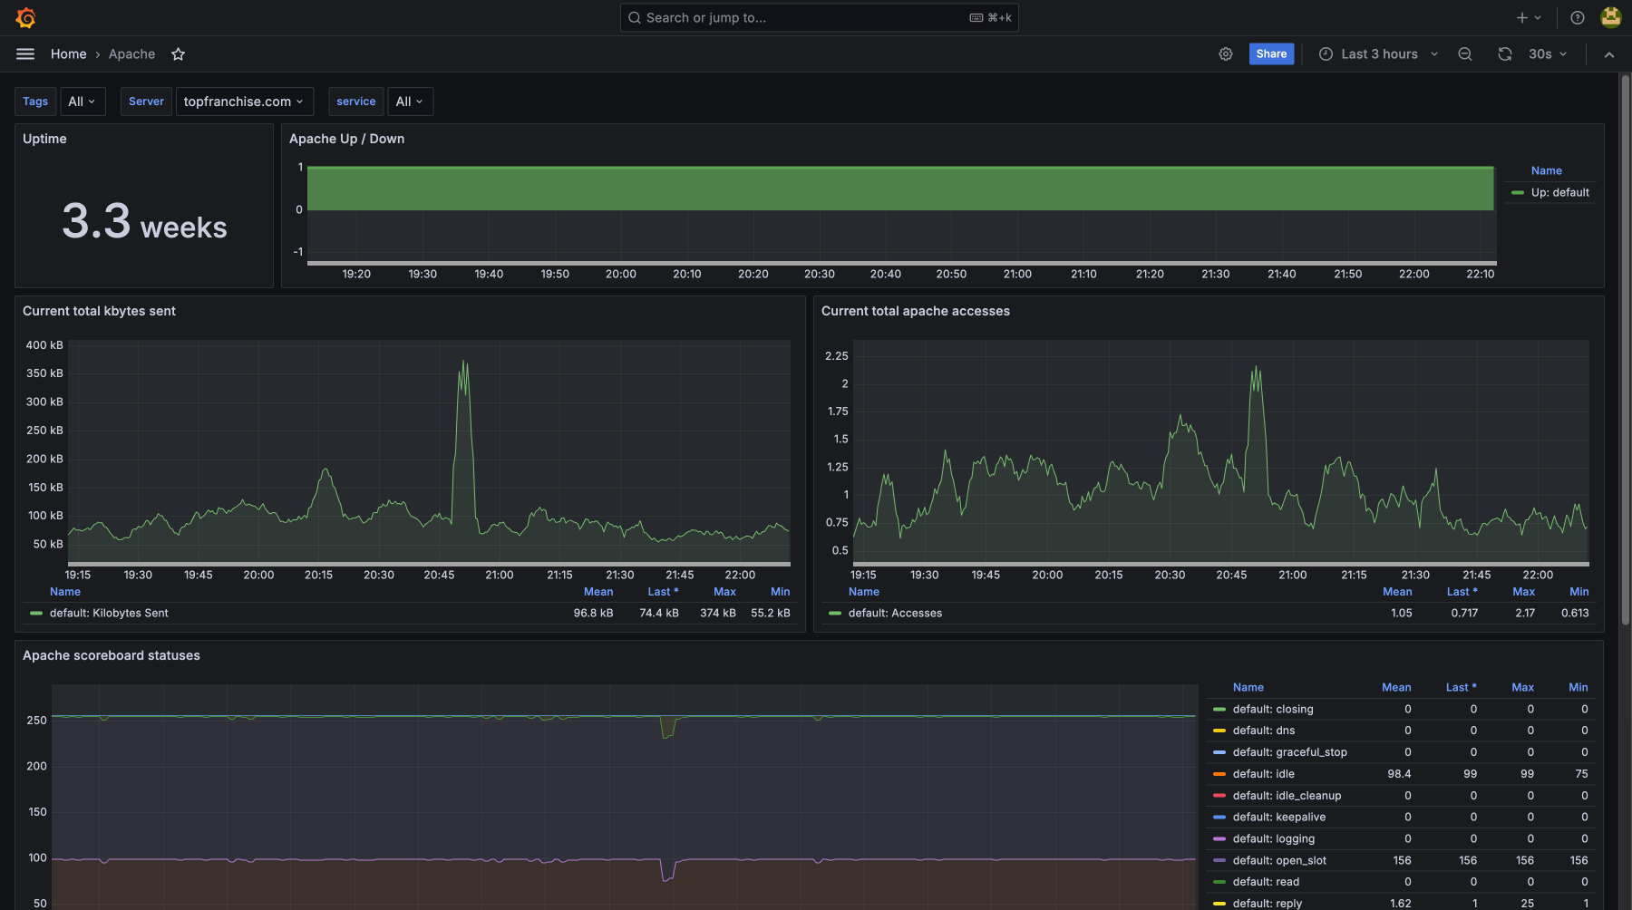Viewport: 1632px width, 910px height.
Task: Click the Grafana logo icon
Action: click(25, 18)
